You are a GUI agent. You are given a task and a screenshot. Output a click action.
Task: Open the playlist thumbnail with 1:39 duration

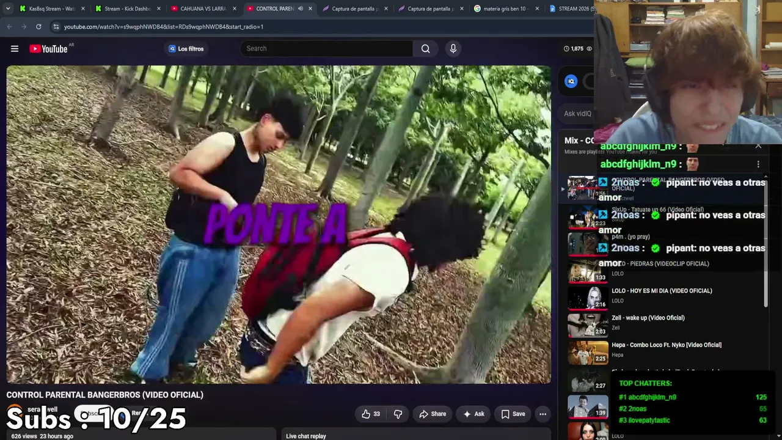[x=588, y=406]
